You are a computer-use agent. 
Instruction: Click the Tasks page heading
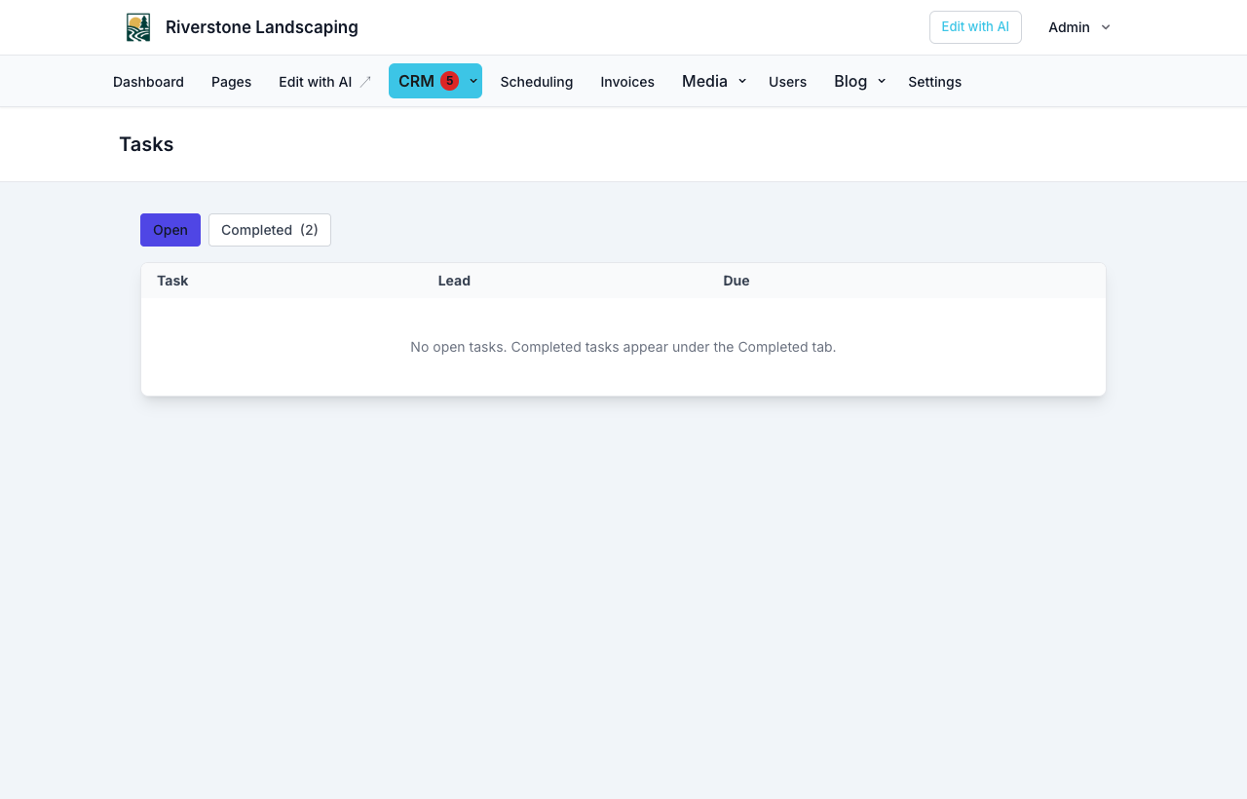point(146,144)
